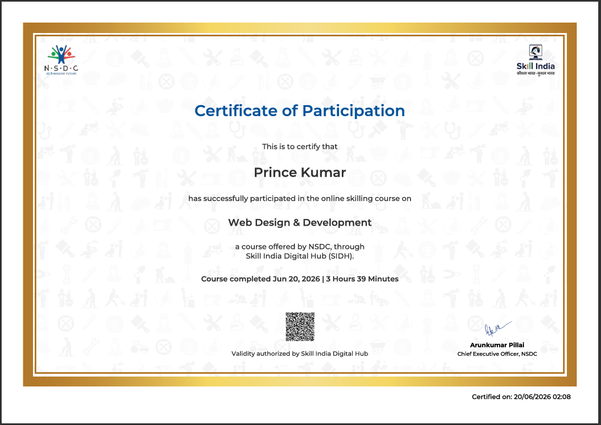This screenshot has width=601, height=425.
Task: Click the CEO signature above Arunkumar Pillai
Action: [497, 329]
